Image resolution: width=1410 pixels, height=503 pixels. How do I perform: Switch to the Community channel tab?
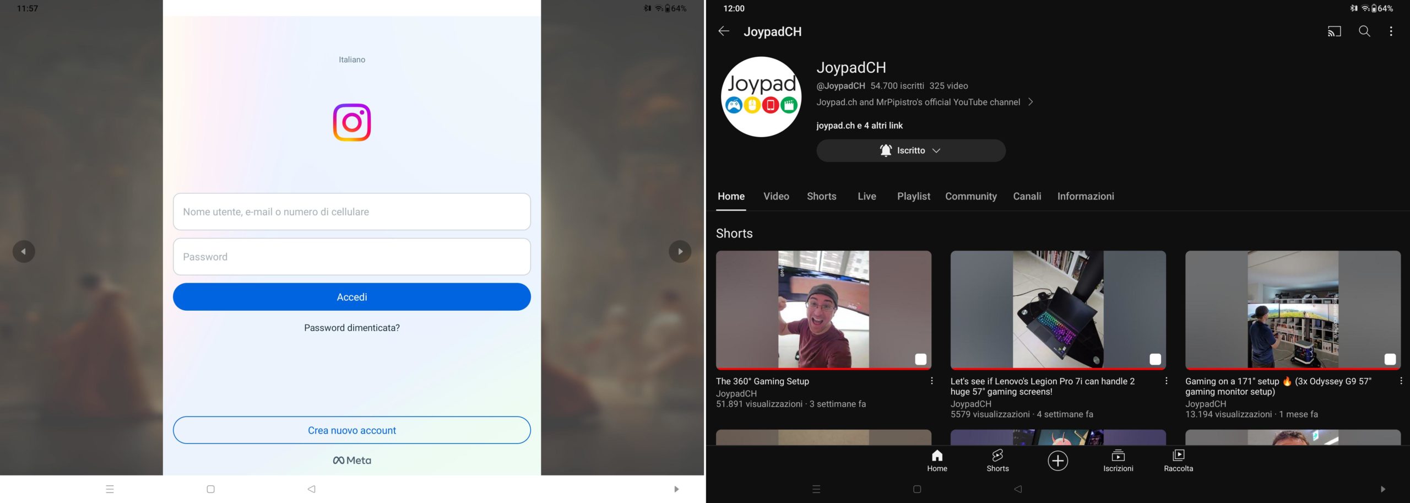970,197
